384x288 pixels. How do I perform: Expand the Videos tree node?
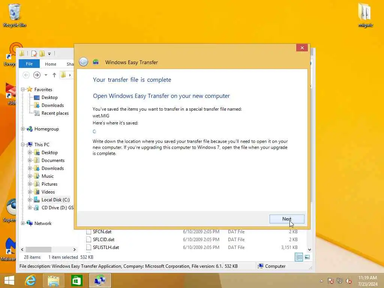point(30,192)
